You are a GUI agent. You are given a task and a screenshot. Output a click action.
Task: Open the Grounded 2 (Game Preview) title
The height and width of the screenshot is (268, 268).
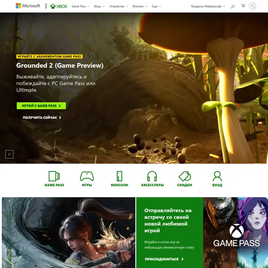[x=60, y=66]
